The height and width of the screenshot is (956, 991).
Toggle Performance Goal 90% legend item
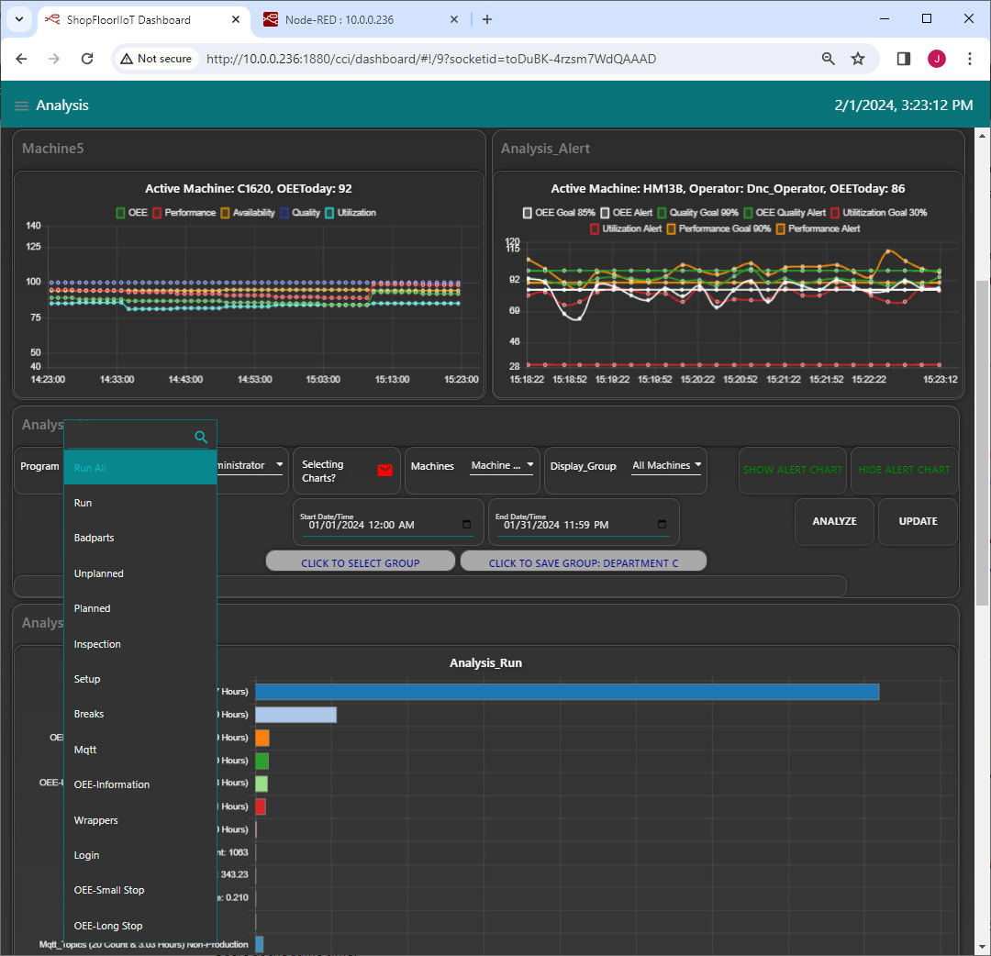pyautogui.click(x=718, y=228)
